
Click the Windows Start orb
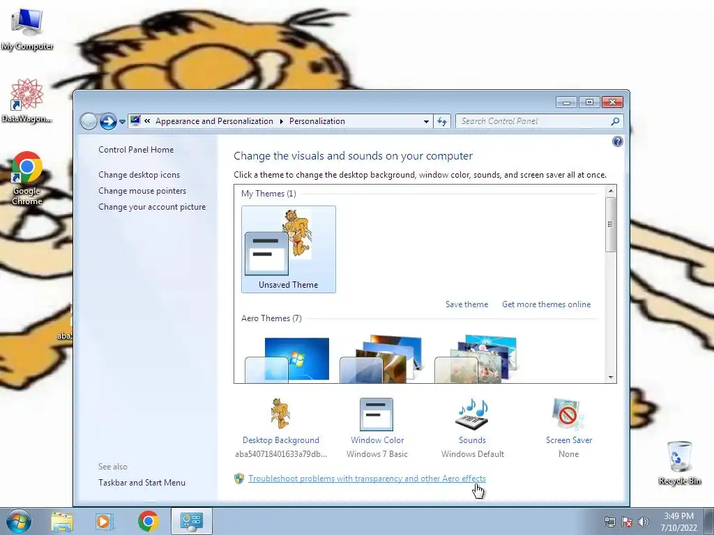pyautogui.click(x=19, y=521)
